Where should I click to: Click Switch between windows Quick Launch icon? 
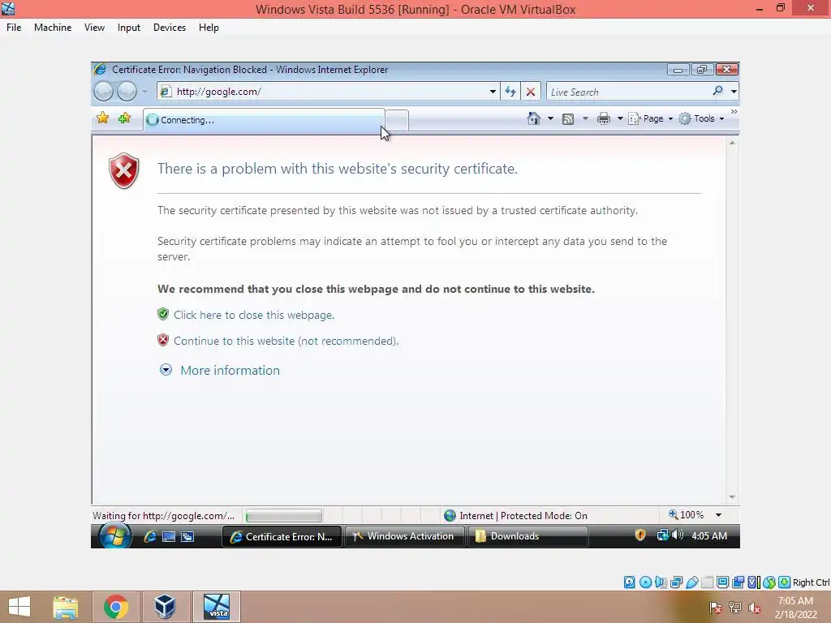[x=187, y=537]
